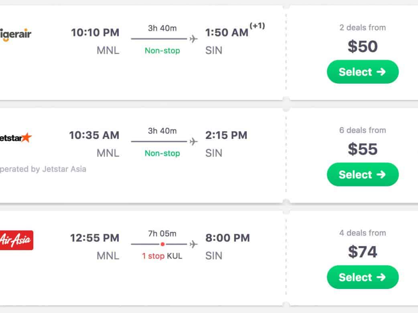Click the AirAsia red logo
This screenshot has height=313, width=418.
point(16,240)
